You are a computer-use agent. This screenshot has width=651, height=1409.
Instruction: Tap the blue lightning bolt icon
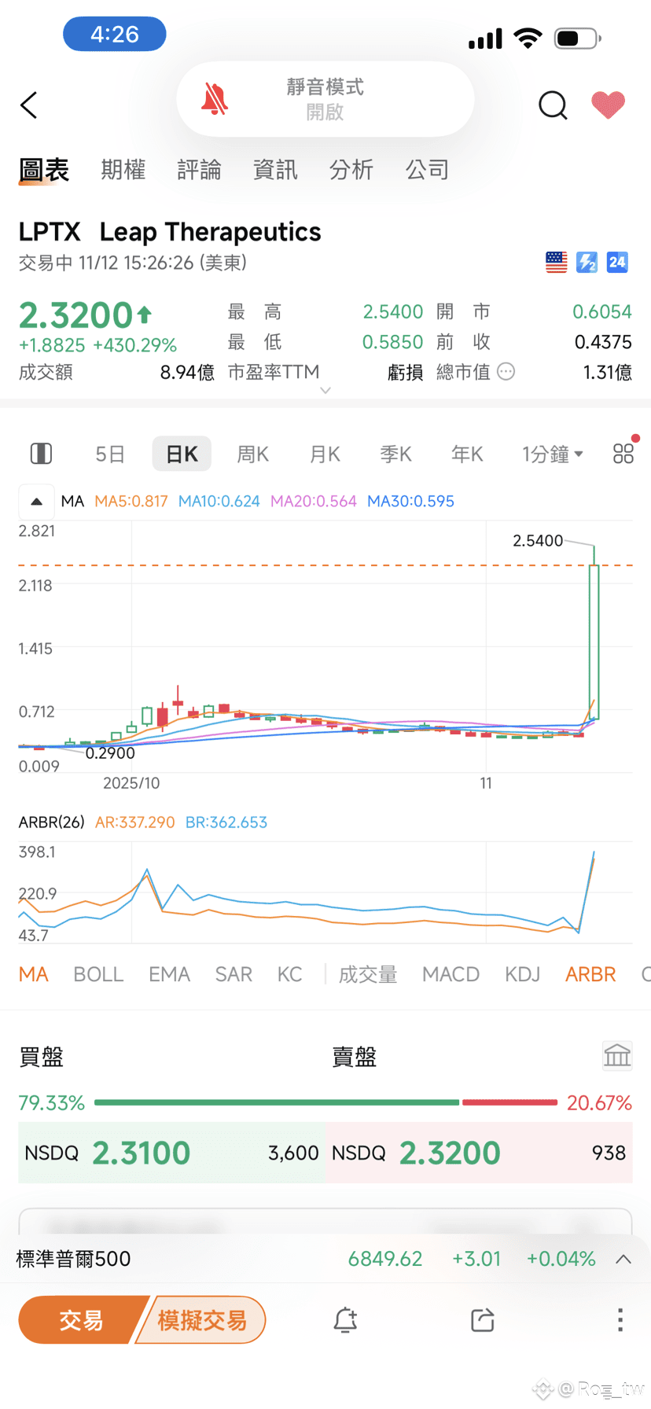(x=587, y=263)
